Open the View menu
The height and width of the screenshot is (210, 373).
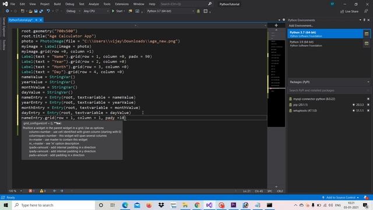[33, 4]
